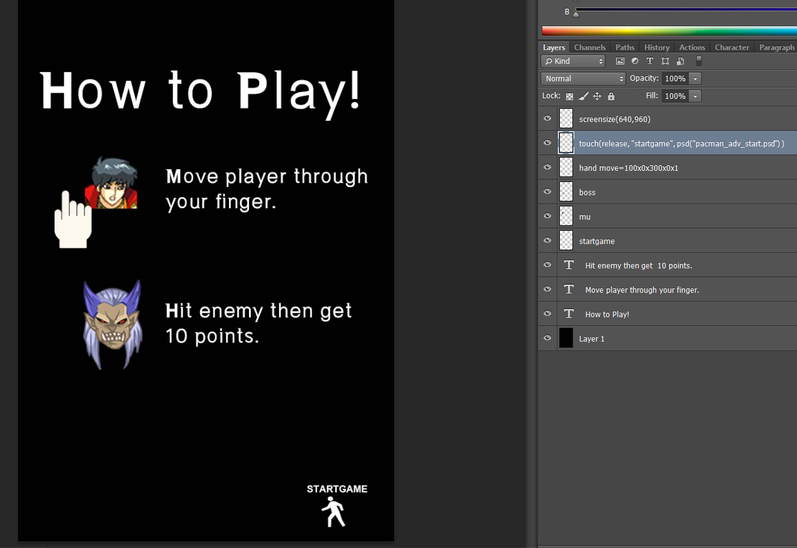Hide the Layer 1 background layer
The image size is (797, 548).
547,338
